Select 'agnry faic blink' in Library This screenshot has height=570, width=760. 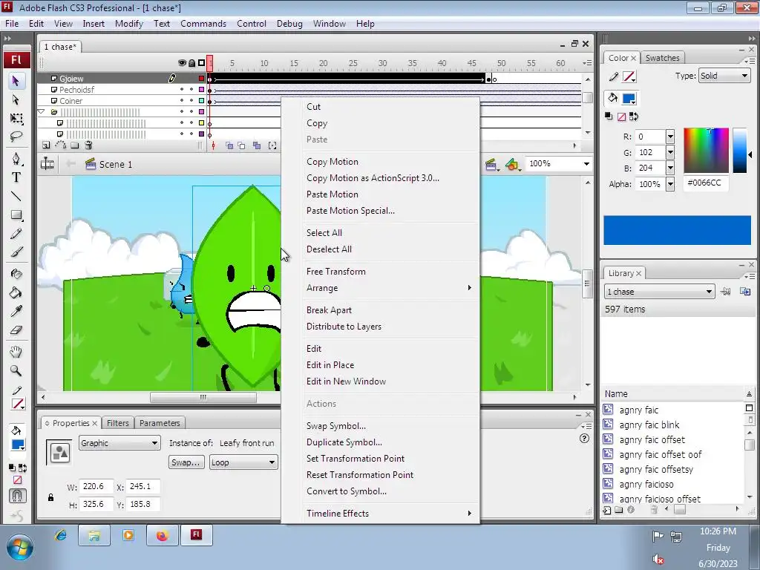[649, 425]
